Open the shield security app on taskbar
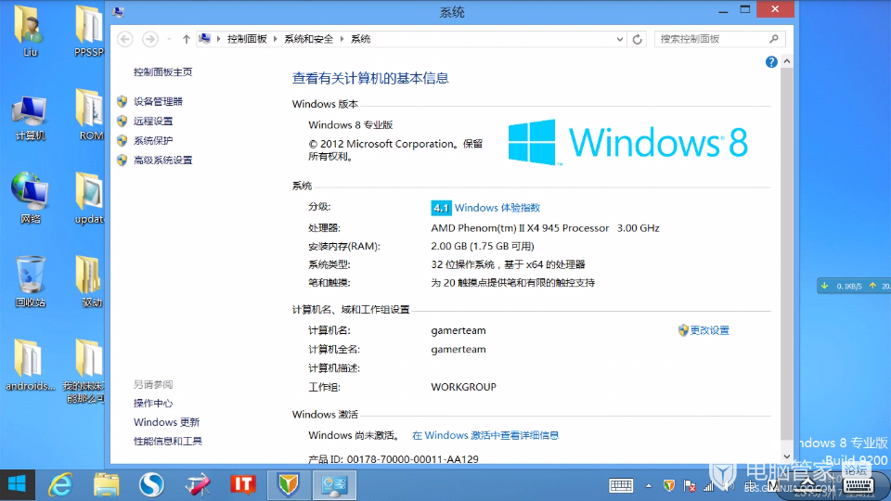Viewport: 891px width, 501px height. click(x=289, y=484)
